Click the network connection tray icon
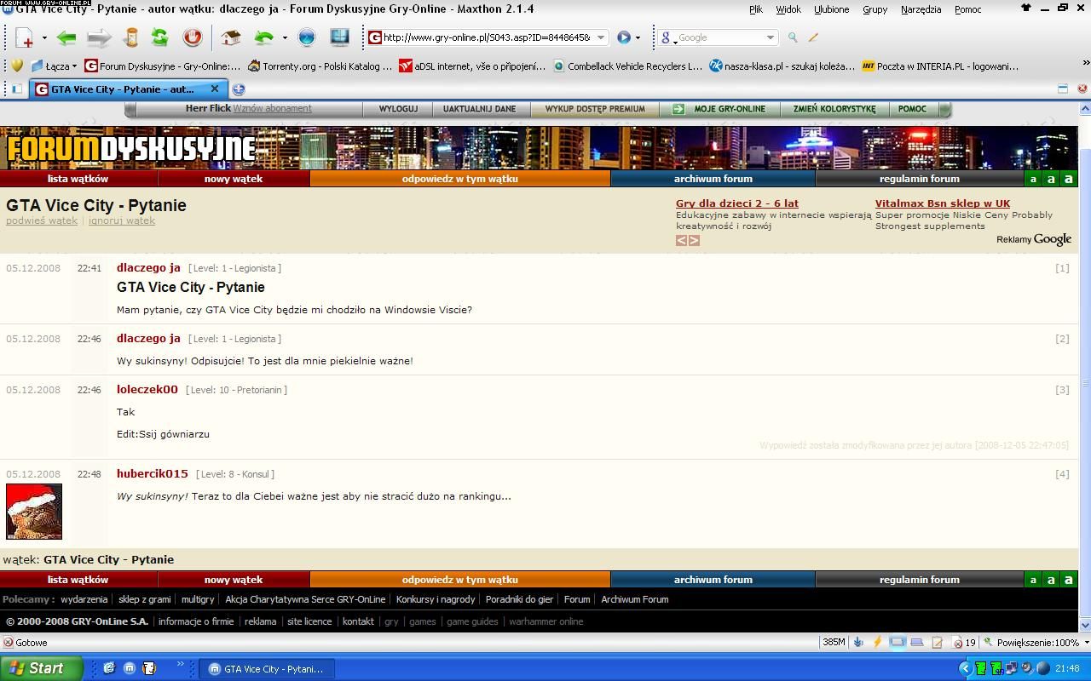Image resolution: width=1091 pixels, height=681 pixels. (x=1011, y=668)
